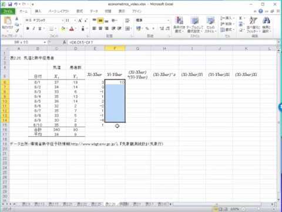Viewport: 282px width, 212px height.
Task: Click the zoom slider in status bar
Action: [258, 209]
